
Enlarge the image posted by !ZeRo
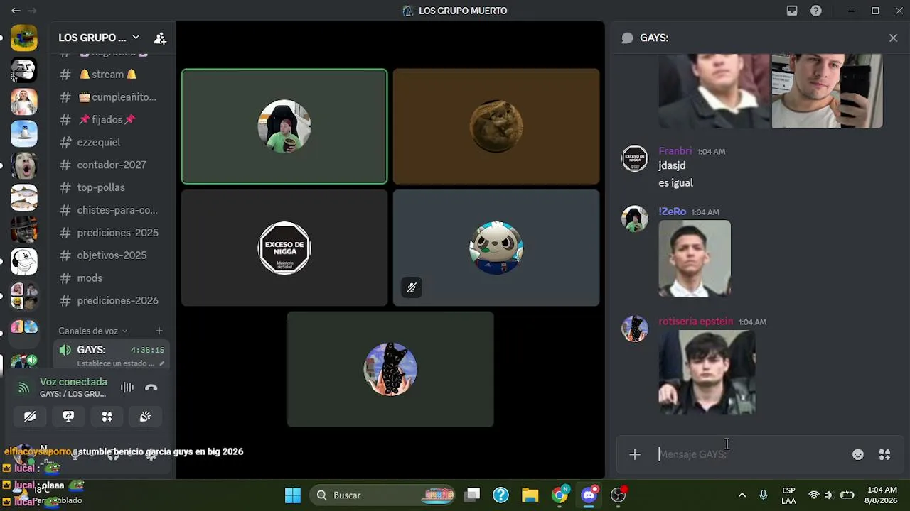pos(695,258)
